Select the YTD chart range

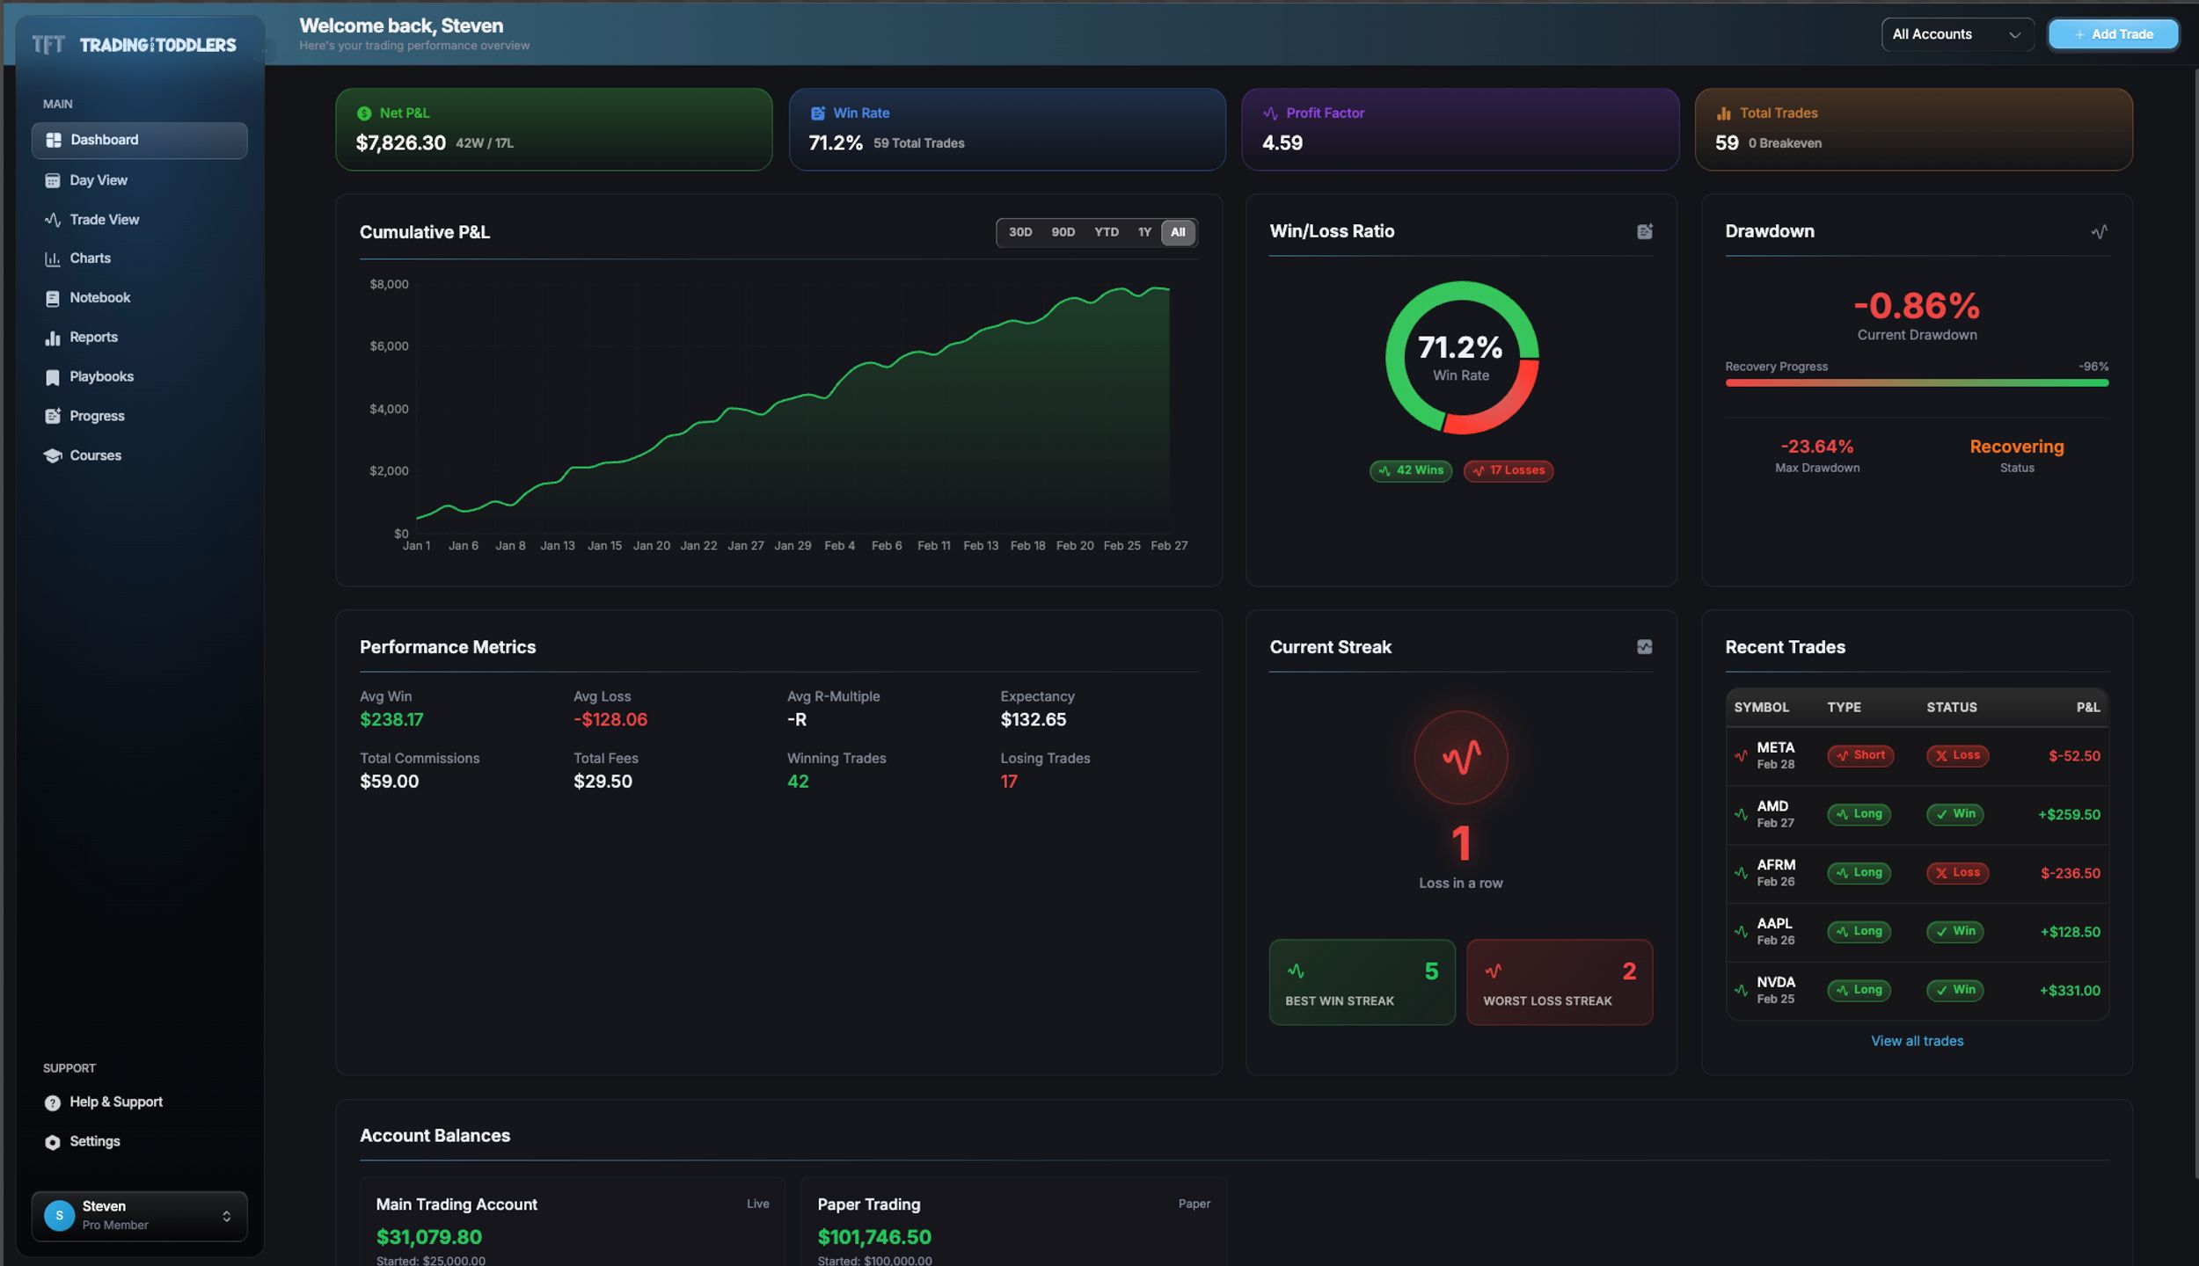[x=1107, y=232]
